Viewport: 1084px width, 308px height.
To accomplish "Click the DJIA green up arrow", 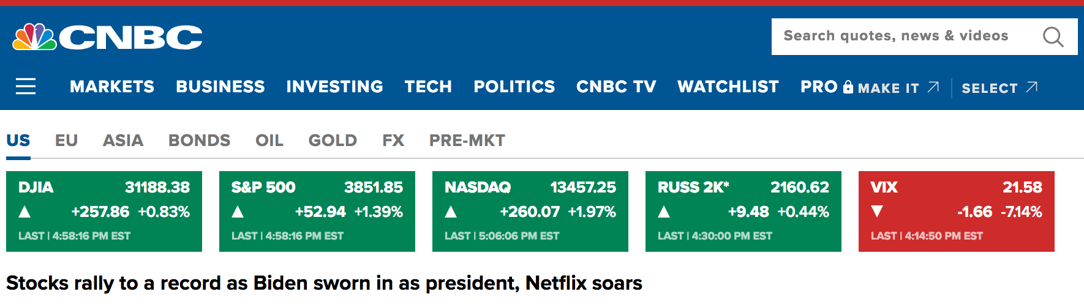I will point(24,212).
